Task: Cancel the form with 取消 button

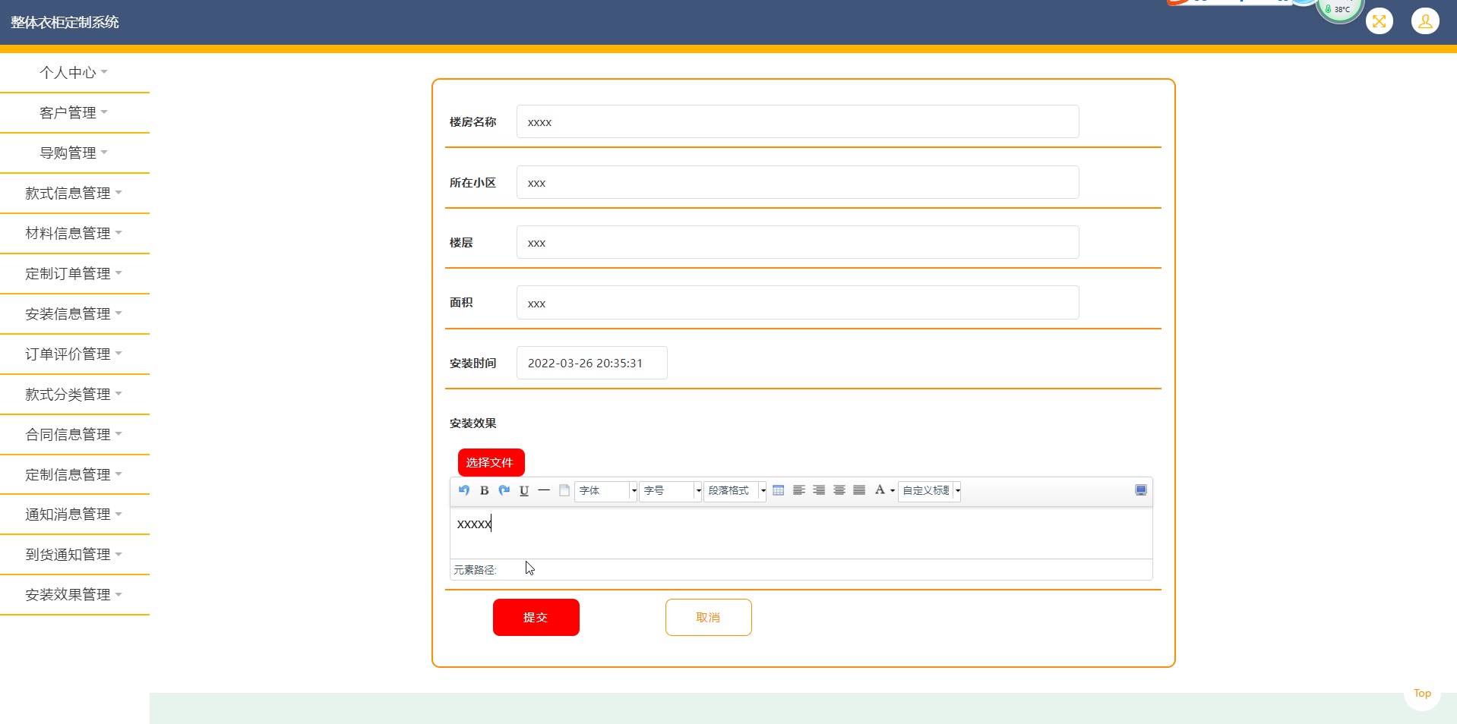Action: pyautogui.click(x=709, y=617)
